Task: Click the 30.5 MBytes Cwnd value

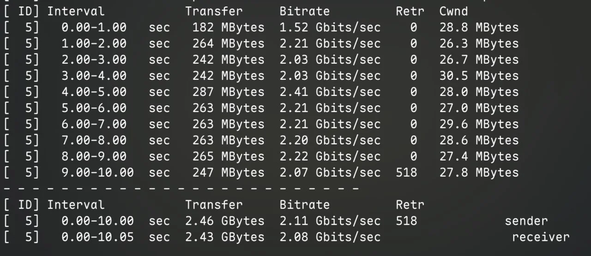Action: click(x=479, y=76)
